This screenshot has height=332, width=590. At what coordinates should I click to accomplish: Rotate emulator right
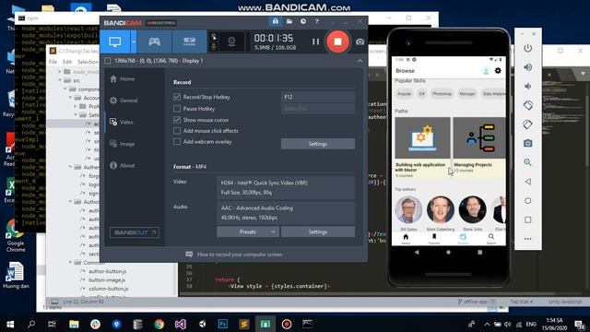528,125
